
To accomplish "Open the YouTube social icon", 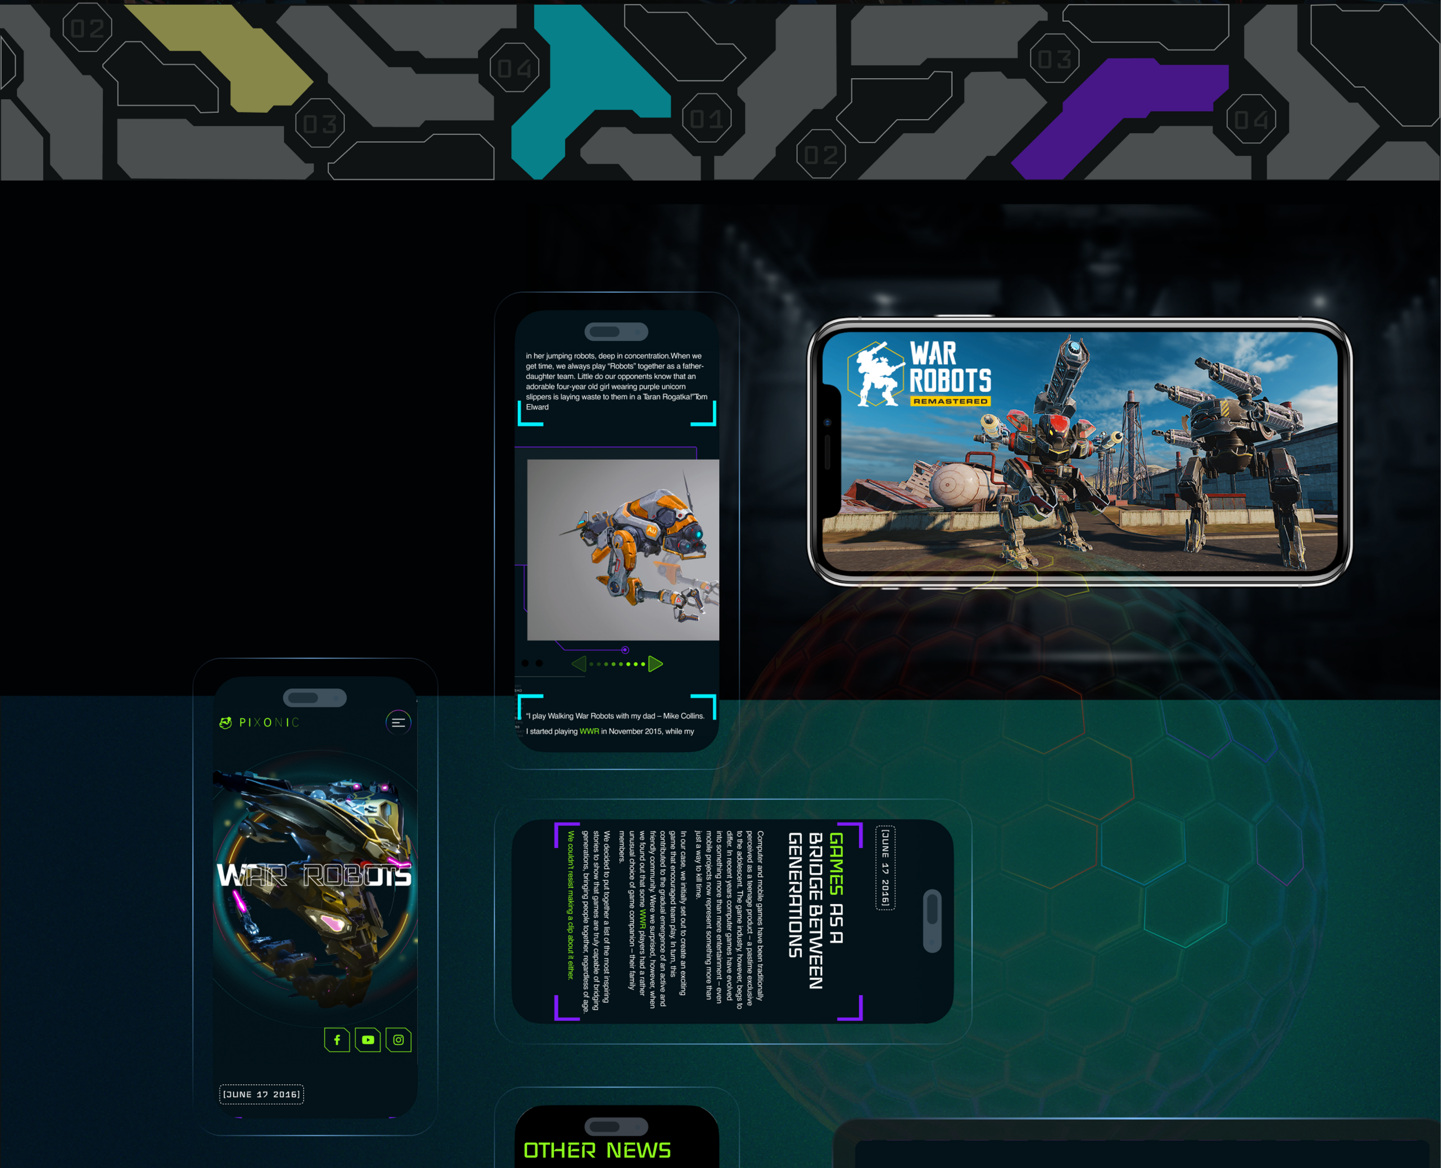I will (367, 1039).
